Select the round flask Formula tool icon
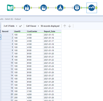The width and height of the screenshot is (103, 101). [x=60, y=8]
